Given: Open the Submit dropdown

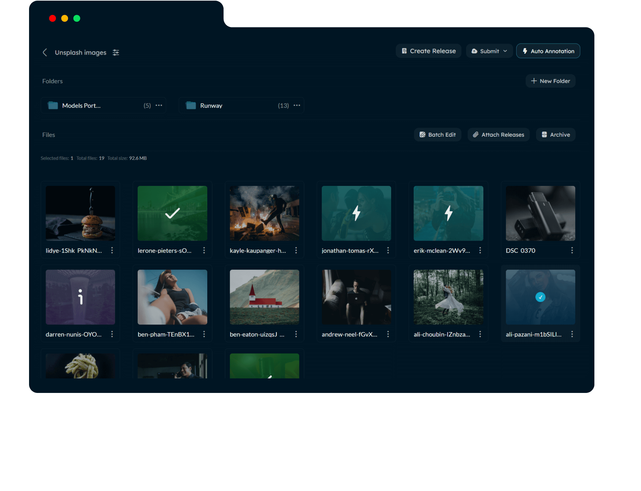Looking at the screenshot, I should point(489,51).
